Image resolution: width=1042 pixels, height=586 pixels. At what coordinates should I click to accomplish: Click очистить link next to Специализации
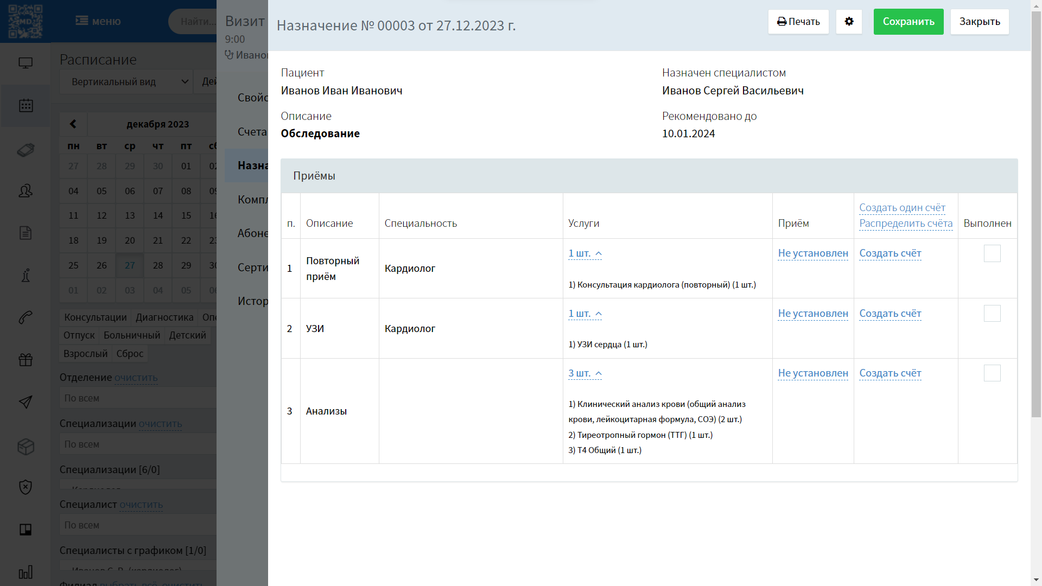pos(161,424)
